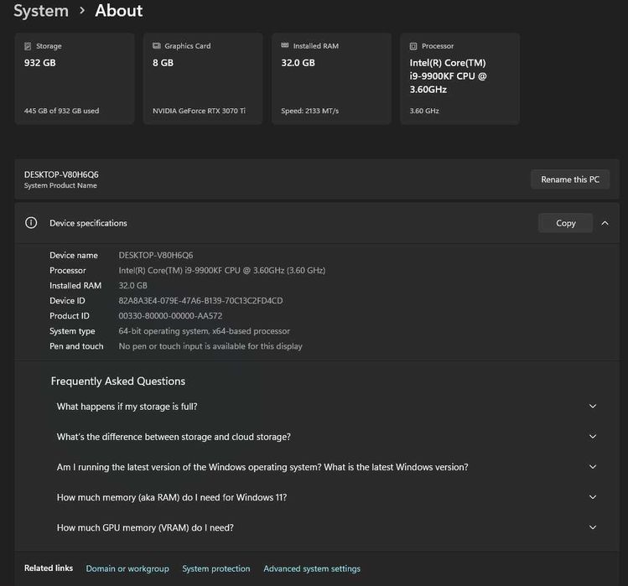This screenshot has width=628, height=586.
Task: Click the 'System type' label
Action: coord(72,331)
